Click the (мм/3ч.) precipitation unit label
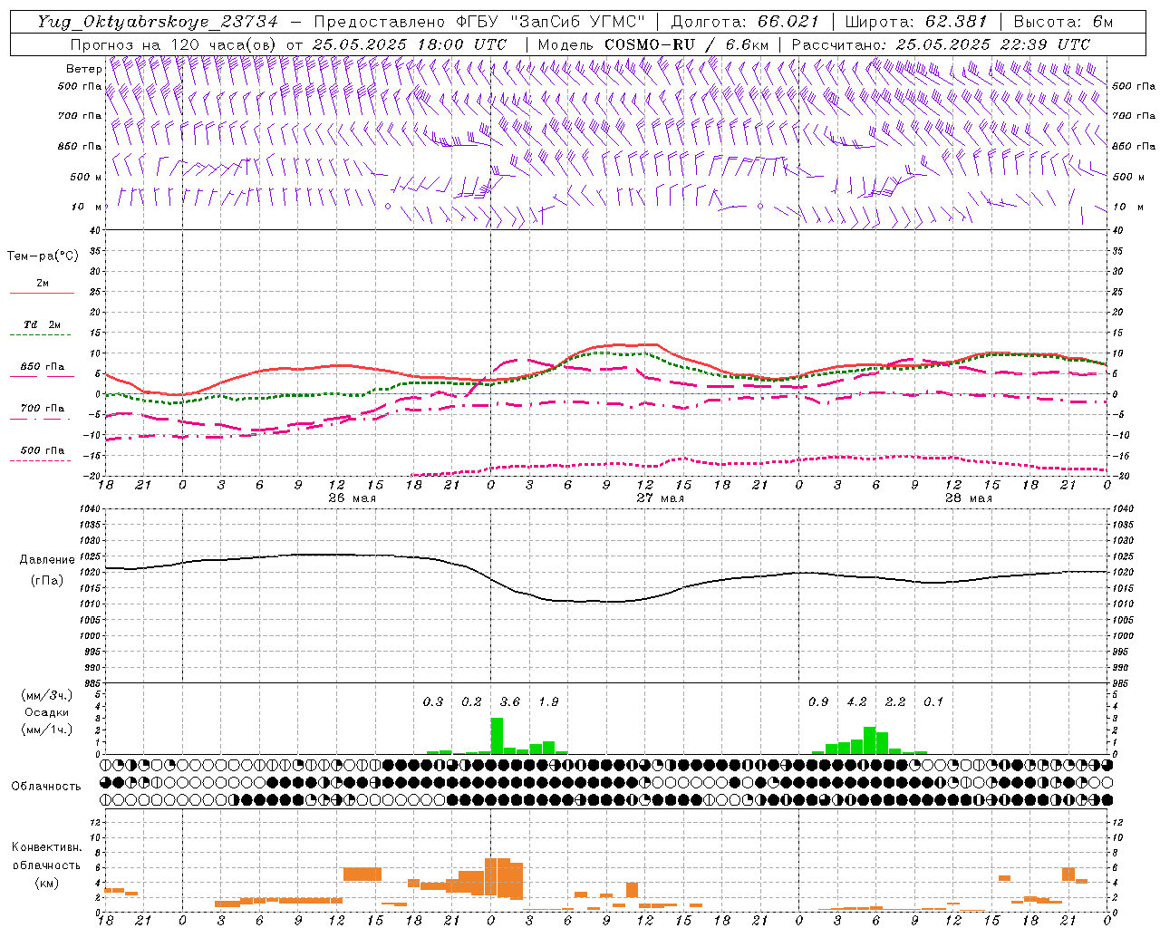 coord(47,695)
